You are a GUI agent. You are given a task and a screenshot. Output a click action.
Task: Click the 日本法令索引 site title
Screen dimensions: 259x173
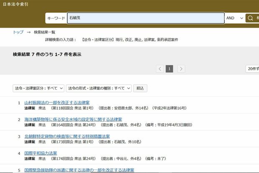tap(15, 4)
